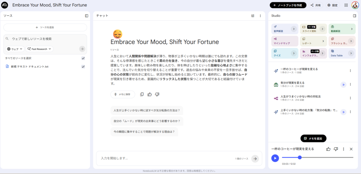Thumbs up the chat summary response
The height and width of the screenshot is (174, 361).
click(x=149, y=94)
